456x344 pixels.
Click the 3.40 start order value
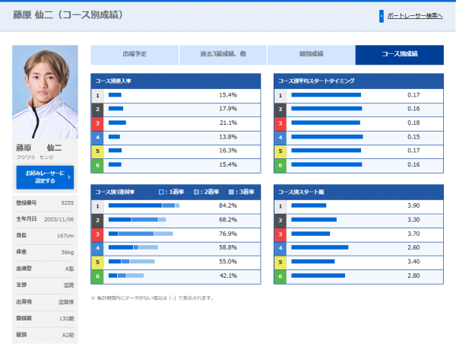click(413, 262)
